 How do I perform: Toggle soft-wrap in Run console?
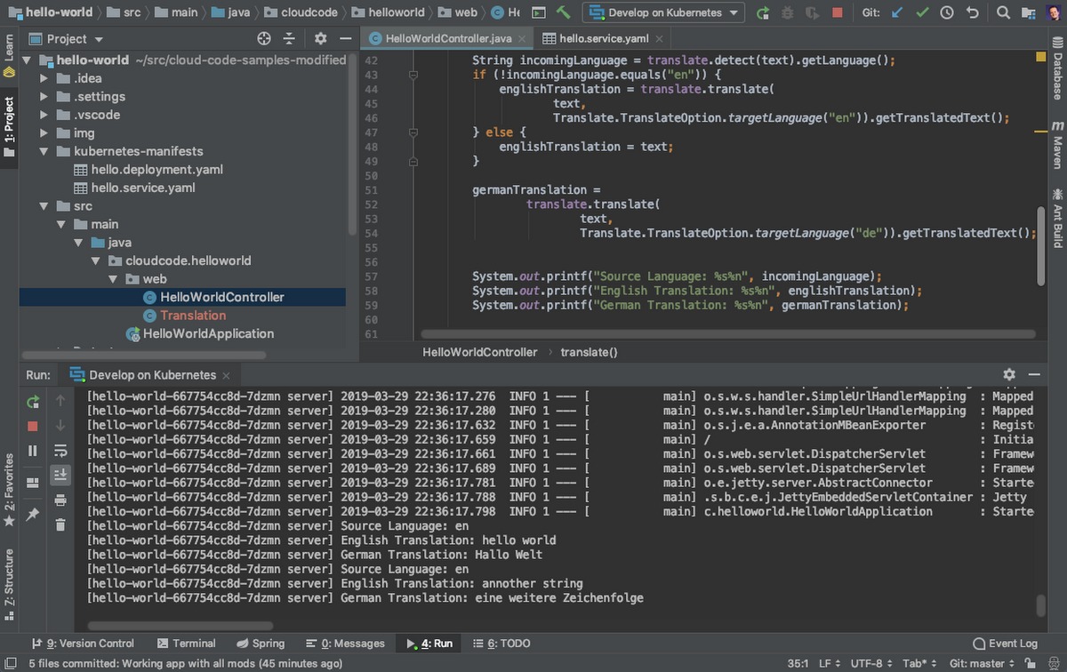click(60, 451)
